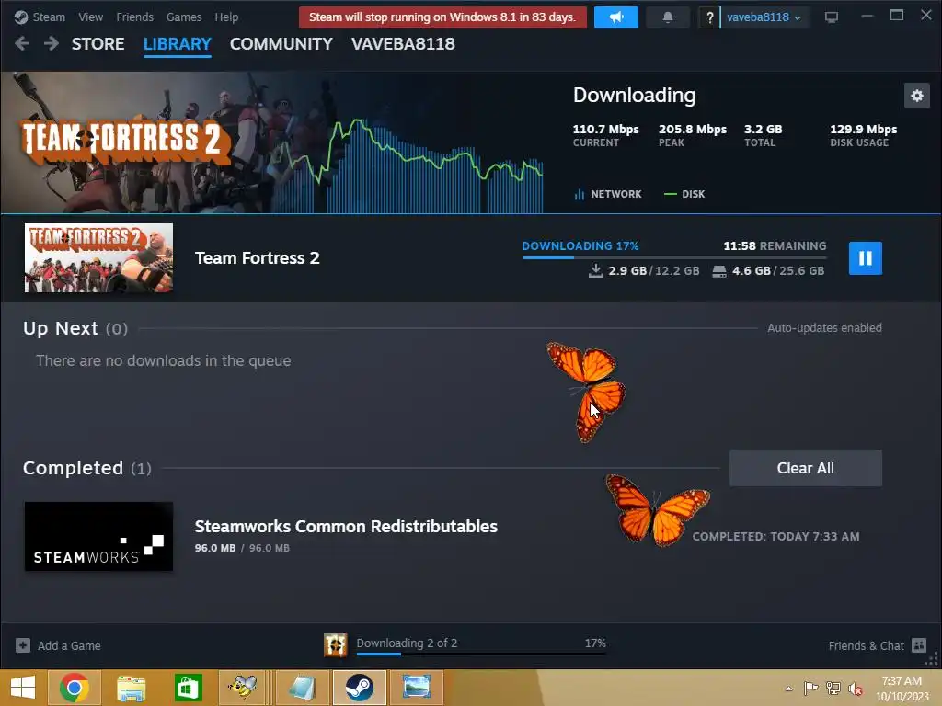Screen dimensions: 942x706
Task: Go back with the left arrow
Action: point(22,43)
